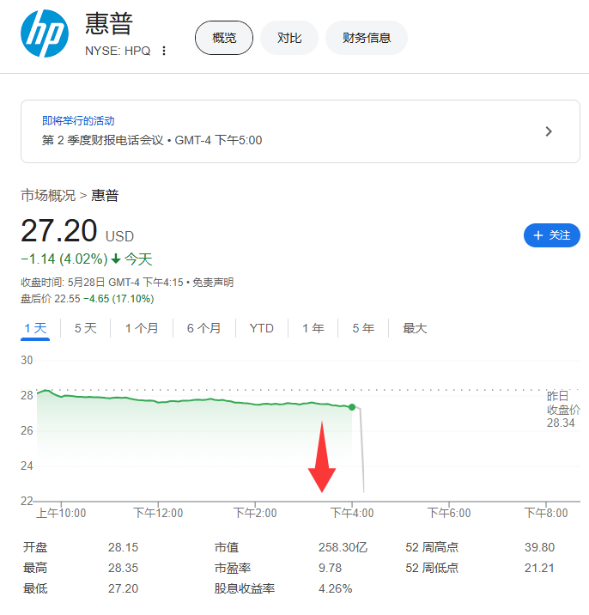Switch to the 对比 tab

tap(289, 38)
